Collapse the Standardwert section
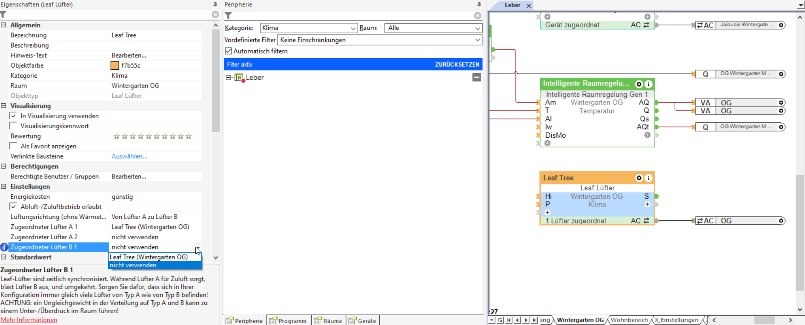The image size is (805, 325). 3,257
